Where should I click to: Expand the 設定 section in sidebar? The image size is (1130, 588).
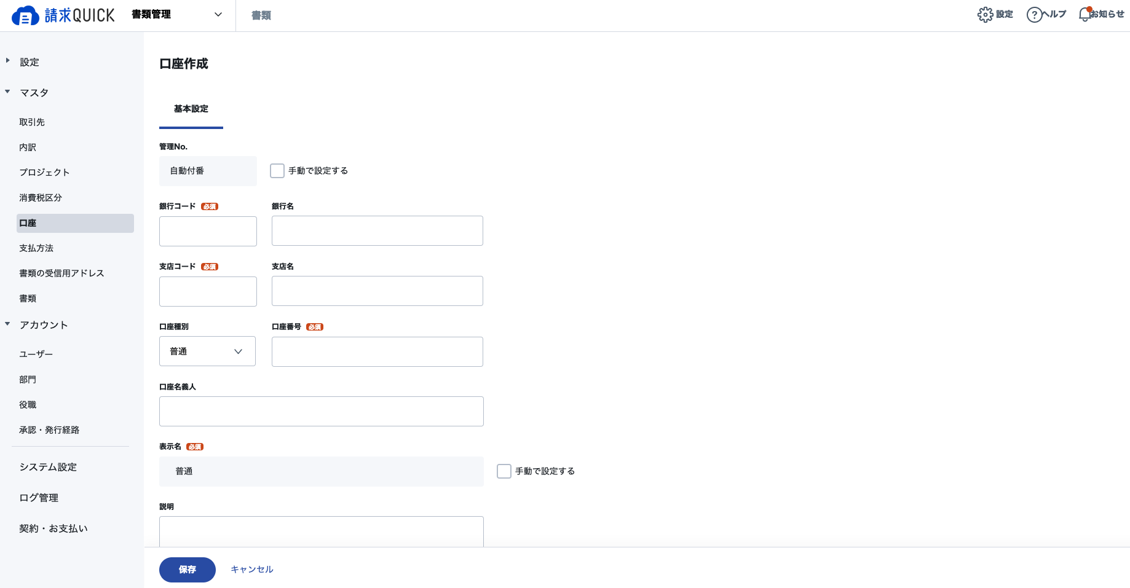7,61
